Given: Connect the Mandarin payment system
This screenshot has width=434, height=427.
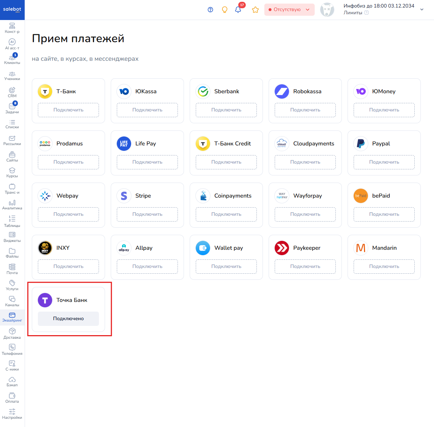Looking at the screenshot, I should 384,267.
